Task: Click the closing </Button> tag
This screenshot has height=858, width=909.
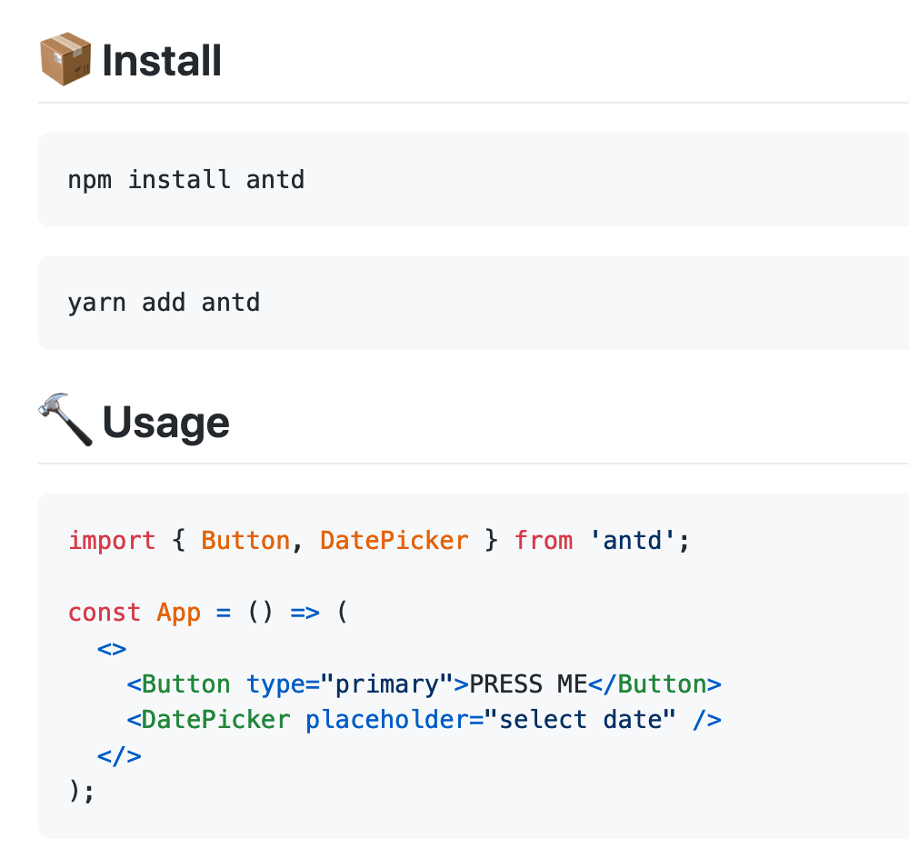Action: click(655, 684)
